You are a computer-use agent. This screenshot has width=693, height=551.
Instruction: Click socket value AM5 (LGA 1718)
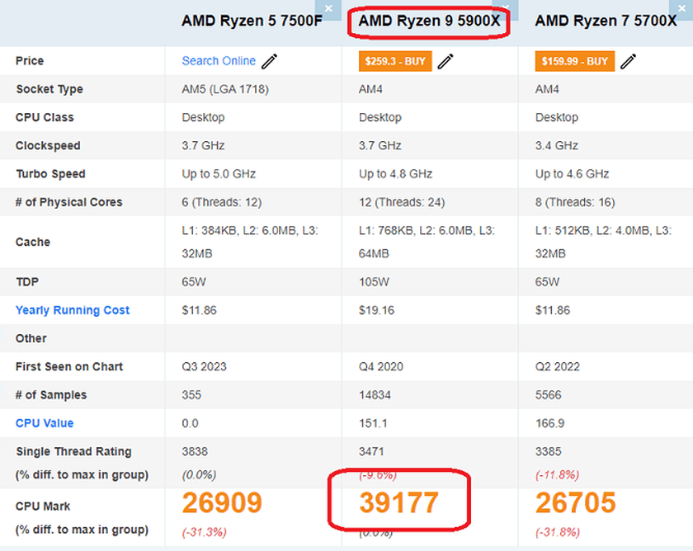(x=225, y=89)
